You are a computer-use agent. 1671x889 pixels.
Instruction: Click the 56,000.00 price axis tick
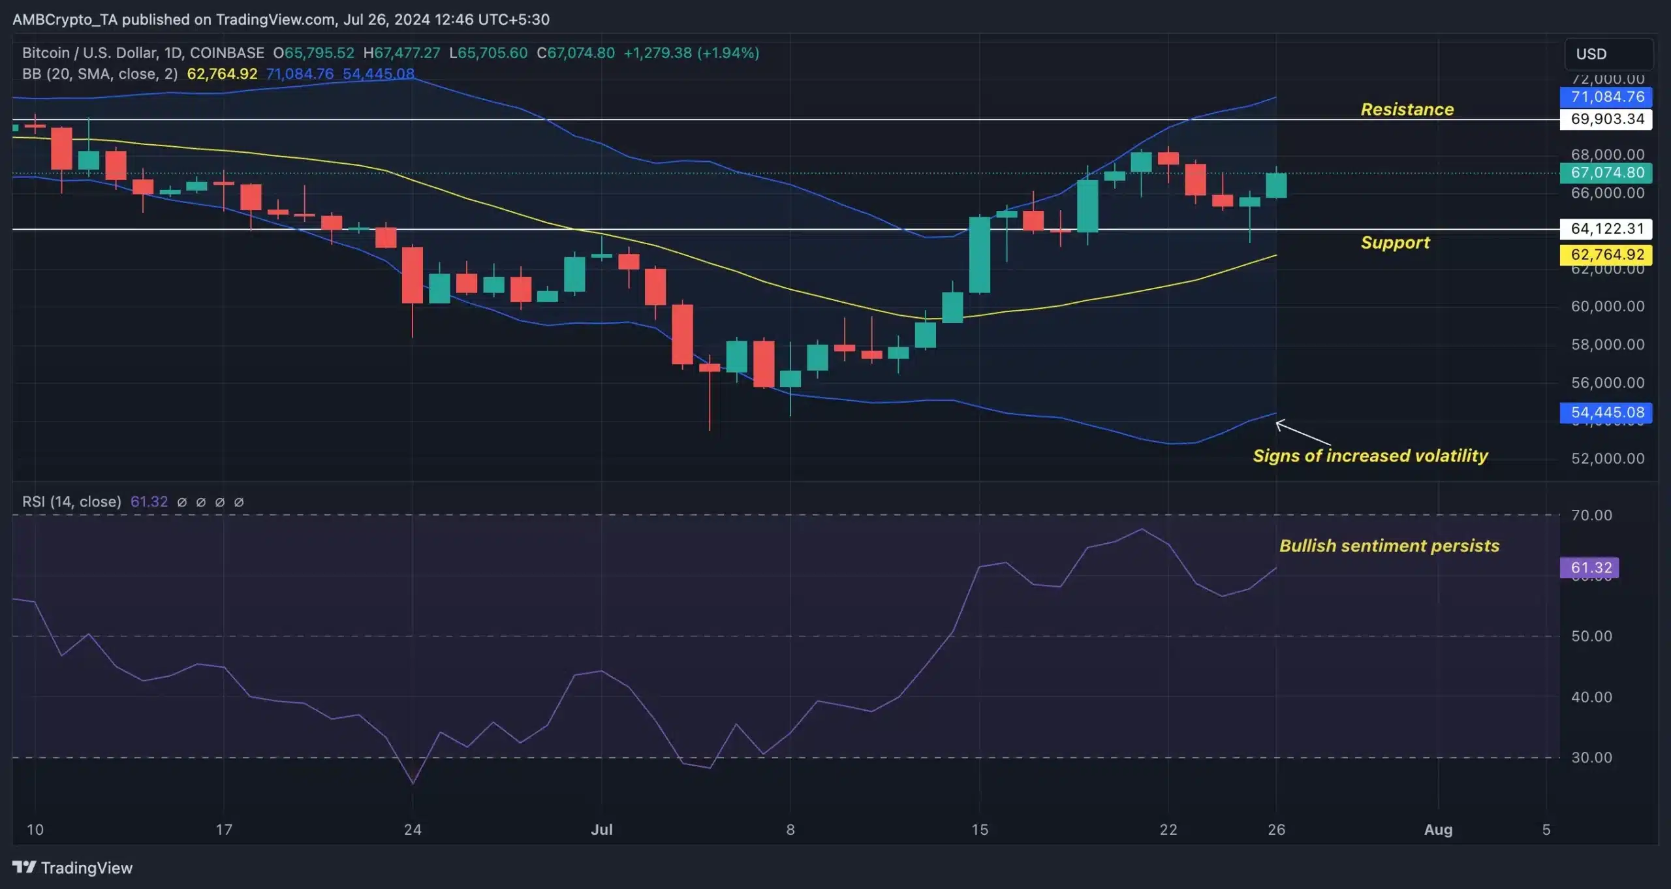coord(1608,382)
